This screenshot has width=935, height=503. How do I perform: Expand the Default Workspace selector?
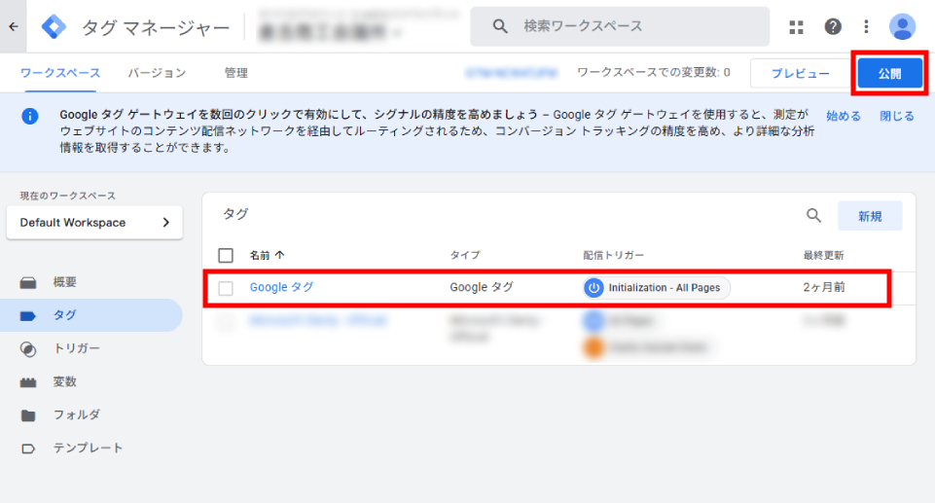click(x=94, y=223)
